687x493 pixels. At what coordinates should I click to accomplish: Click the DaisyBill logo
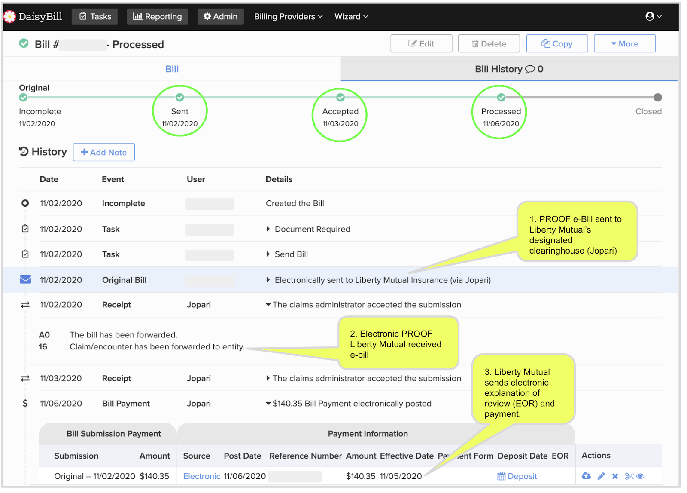[x=33, y=17]
